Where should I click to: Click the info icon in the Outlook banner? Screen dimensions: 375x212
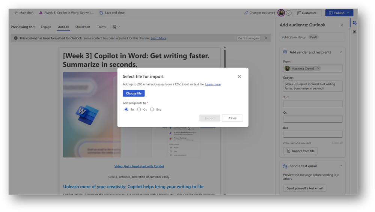coord(16,38)
